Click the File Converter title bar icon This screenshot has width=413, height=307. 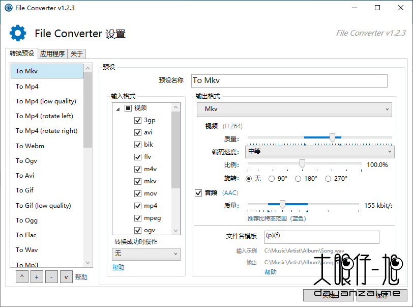coord(9,8)
